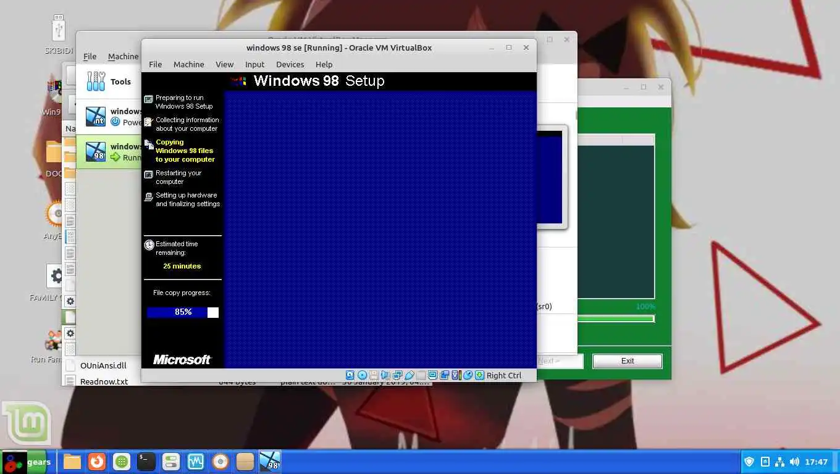Launch Firefox from the taskbar
This screenshot has height=474, width=840.
coord(97,462)
